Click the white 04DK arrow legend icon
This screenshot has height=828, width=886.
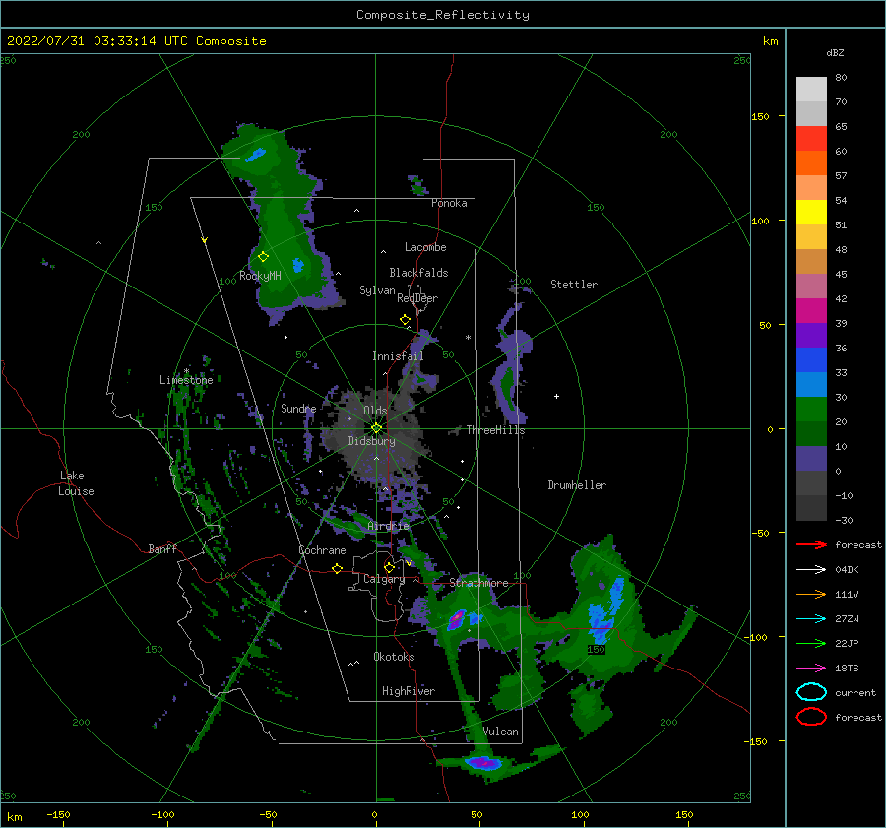coord(811,569)
